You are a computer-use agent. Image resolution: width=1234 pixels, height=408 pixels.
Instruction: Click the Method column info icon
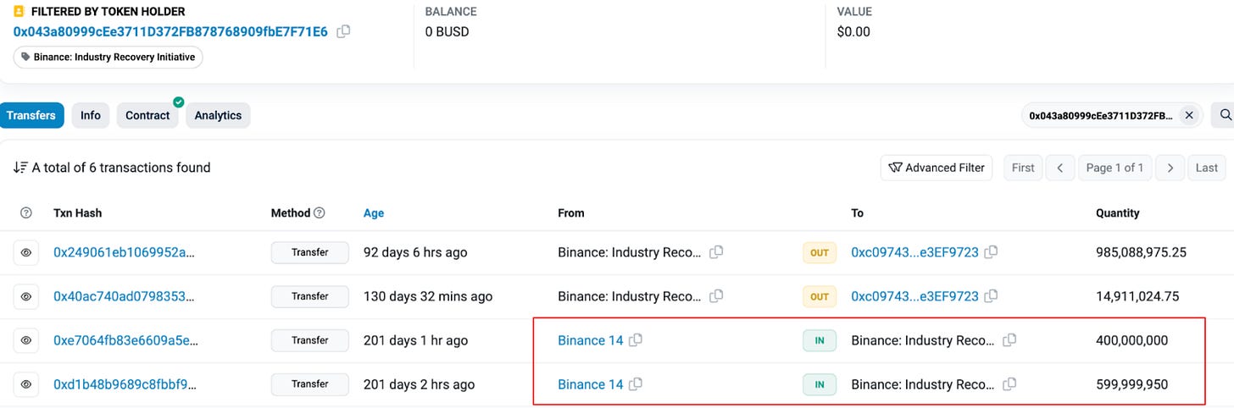pos(320,213)
